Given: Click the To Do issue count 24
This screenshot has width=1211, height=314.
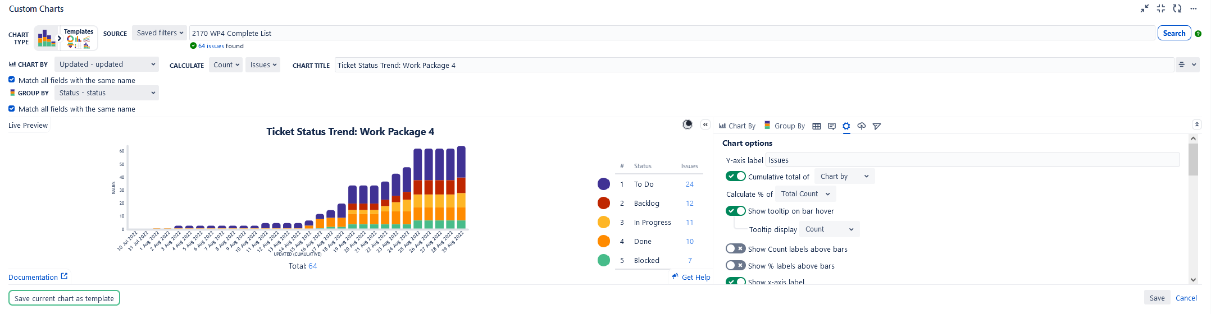Looking at the screenshot, I should pyautogui.click(x=690, y=184).
